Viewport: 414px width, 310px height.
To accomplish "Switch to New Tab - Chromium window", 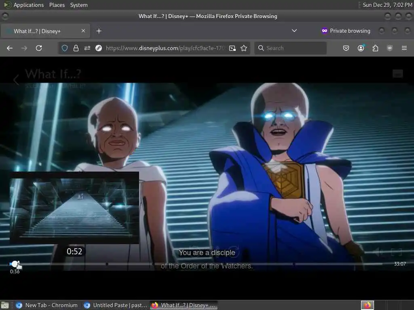I will pyautogui.click(x=46, y=305).
